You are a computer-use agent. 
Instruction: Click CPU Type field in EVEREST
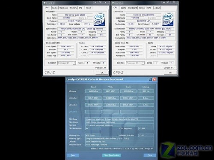pos(119,119)
